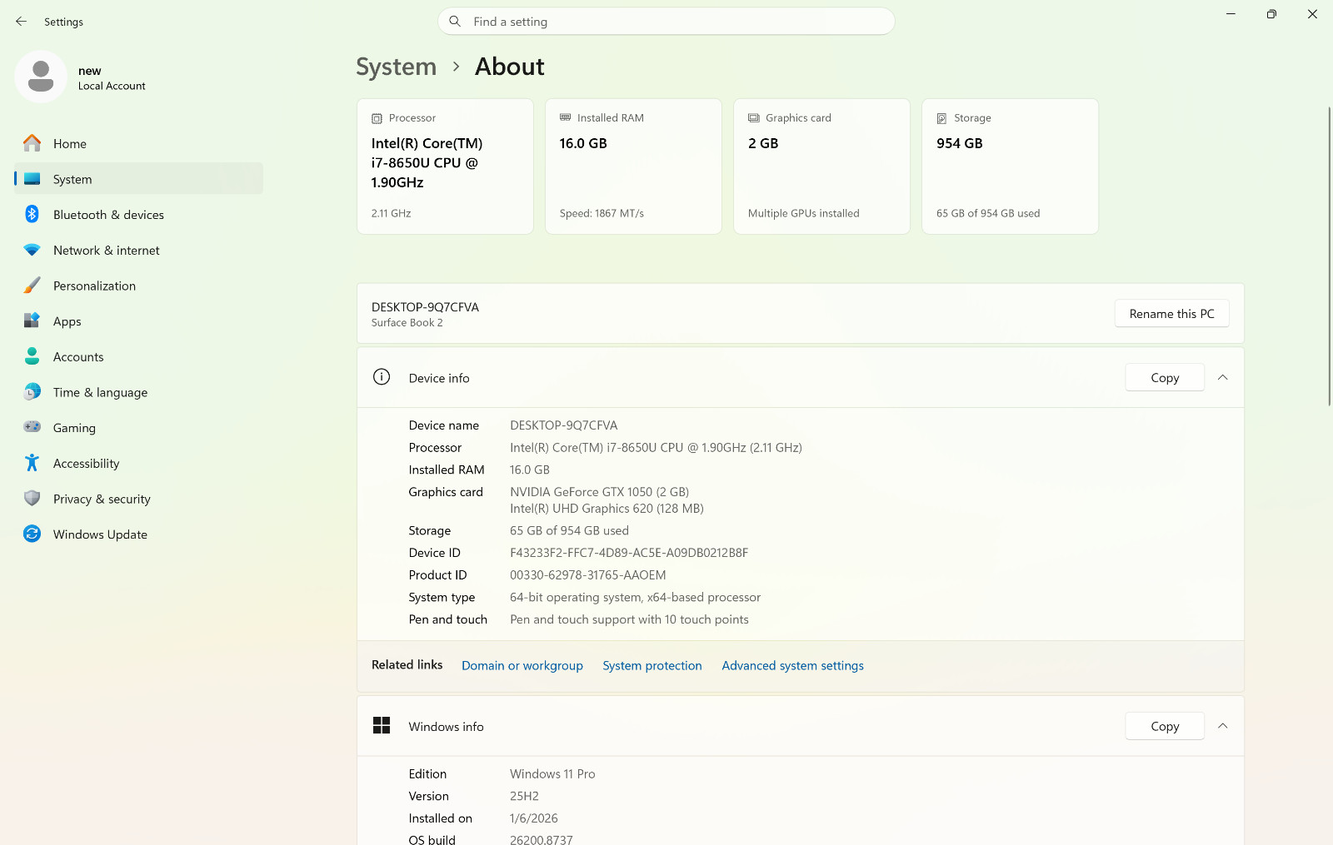Copy the Windows info details

1165,726
